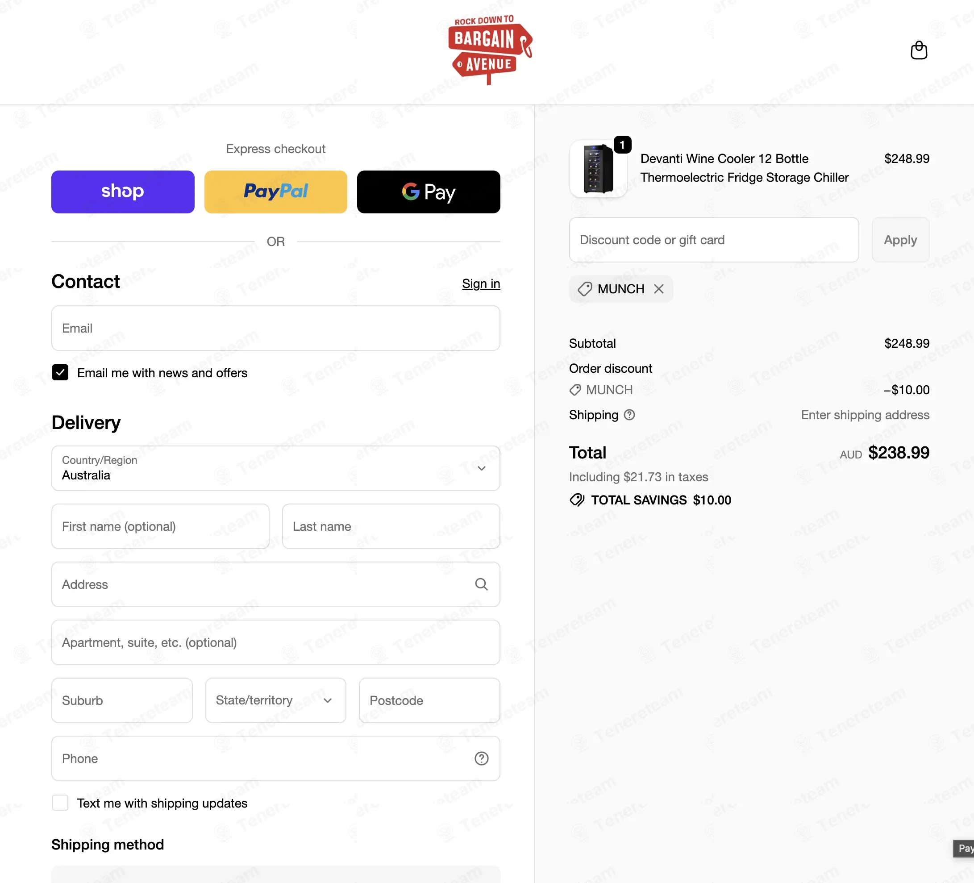Remove the MUNCH discount code

tap(658, 289)
